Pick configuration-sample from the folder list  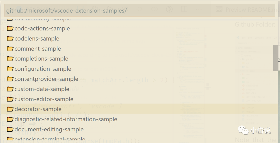(x=139, y=69)
